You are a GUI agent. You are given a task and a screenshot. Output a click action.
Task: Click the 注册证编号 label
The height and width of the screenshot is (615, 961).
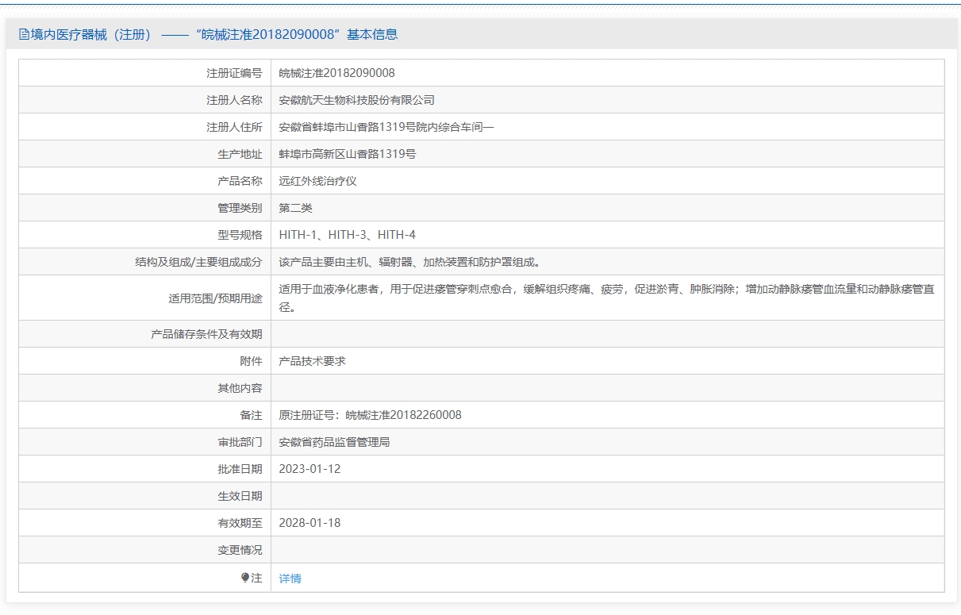tap(234, 73)
